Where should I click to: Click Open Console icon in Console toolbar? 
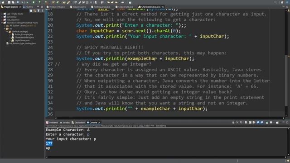(277, 122)
